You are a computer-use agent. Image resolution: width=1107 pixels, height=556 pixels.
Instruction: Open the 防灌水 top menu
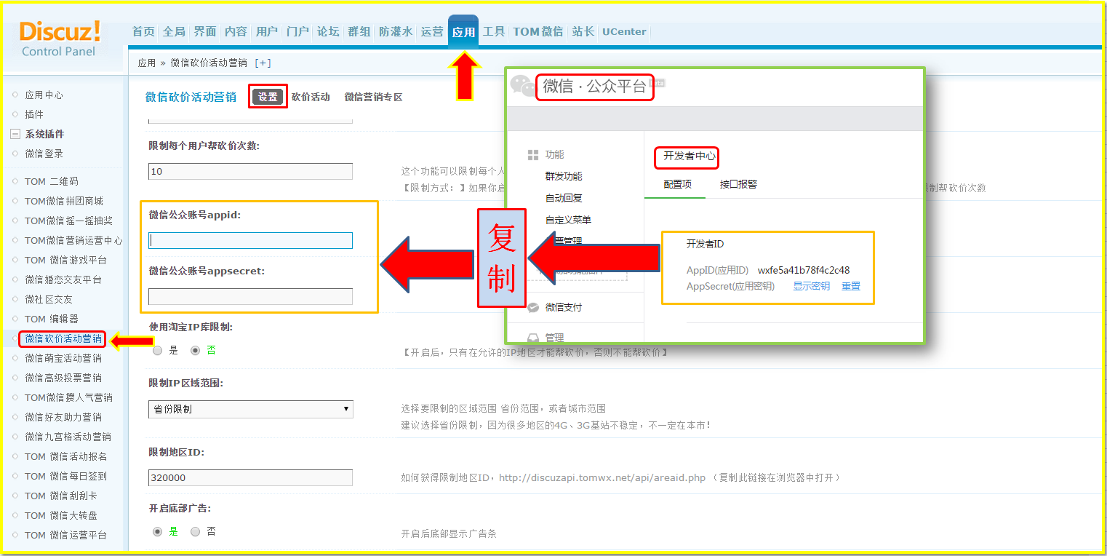tap(396, 32)
